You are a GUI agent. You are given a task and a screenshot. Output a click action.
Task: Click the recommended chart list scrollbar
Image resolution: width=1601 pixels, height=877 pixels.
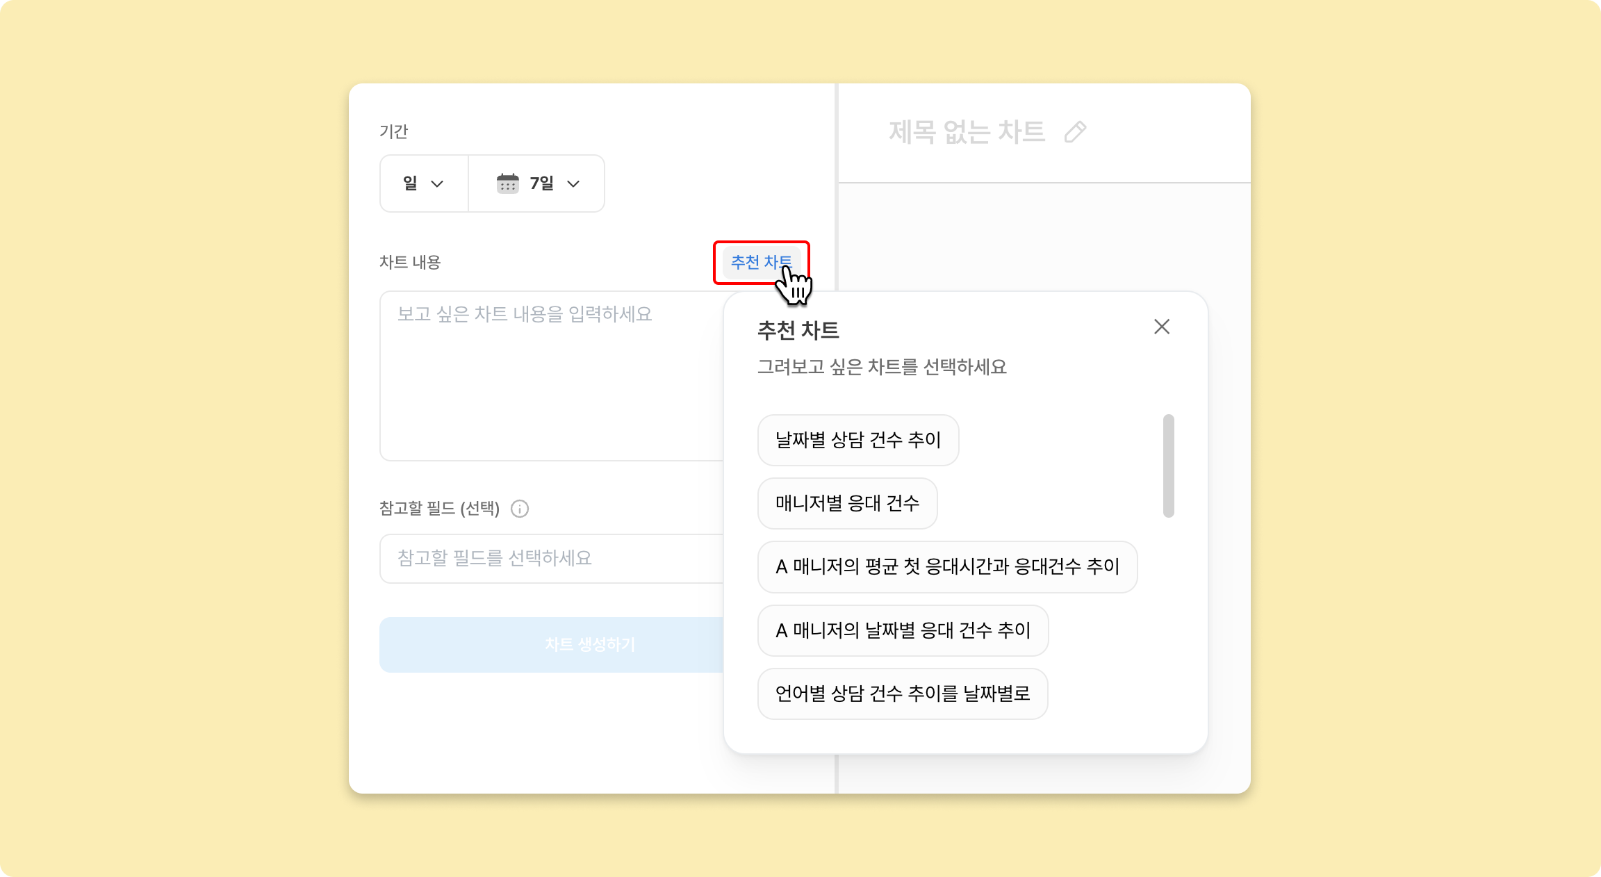click(x=1168, y=466)
